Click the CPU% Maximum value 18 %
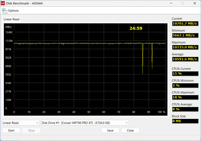The height and width of the screenshot is (141, 201). coord(185,97)
